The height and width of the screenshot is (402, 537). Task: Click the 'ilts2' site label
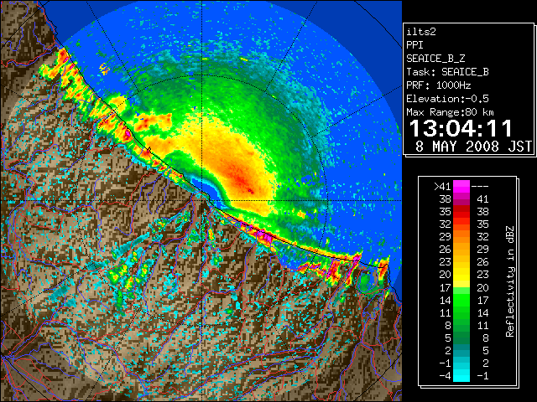click(x=421, y=32)
